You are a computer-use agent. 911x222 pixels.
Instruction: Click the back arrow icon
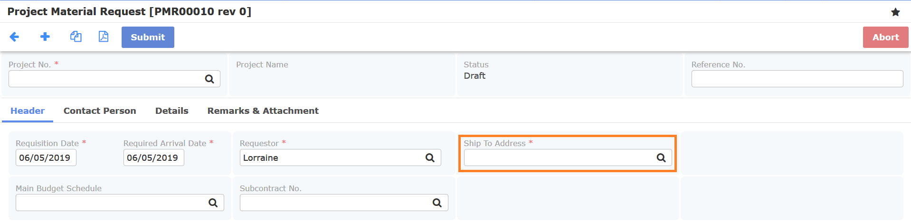coord(14,37)
